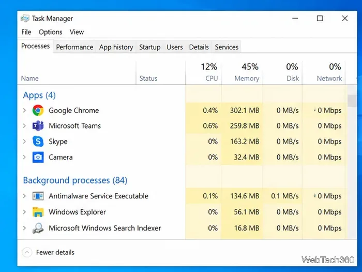Click the Apps (4) group heading
Viewport: 362px width, 272px height.
tap(39, 95)
